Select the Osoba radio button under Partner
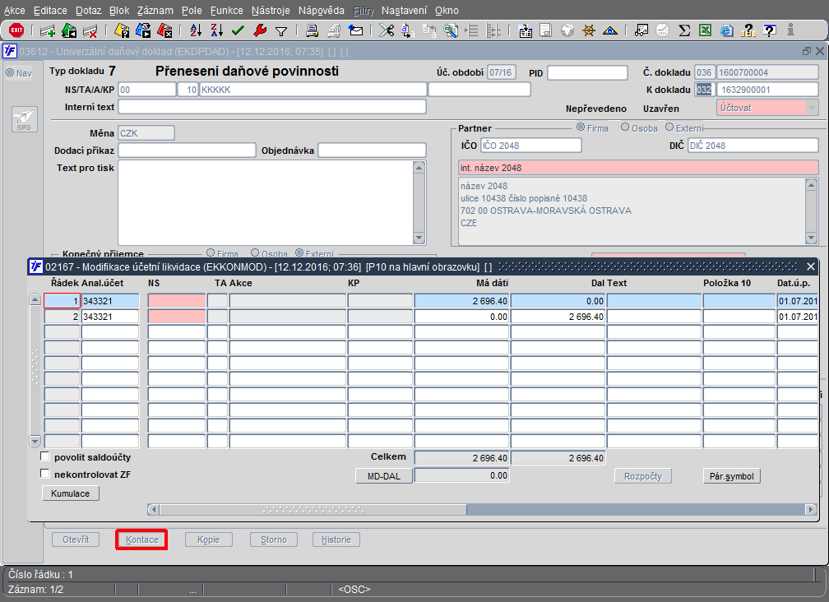This screenshot has height=602, width=829. tap(625, 127)
